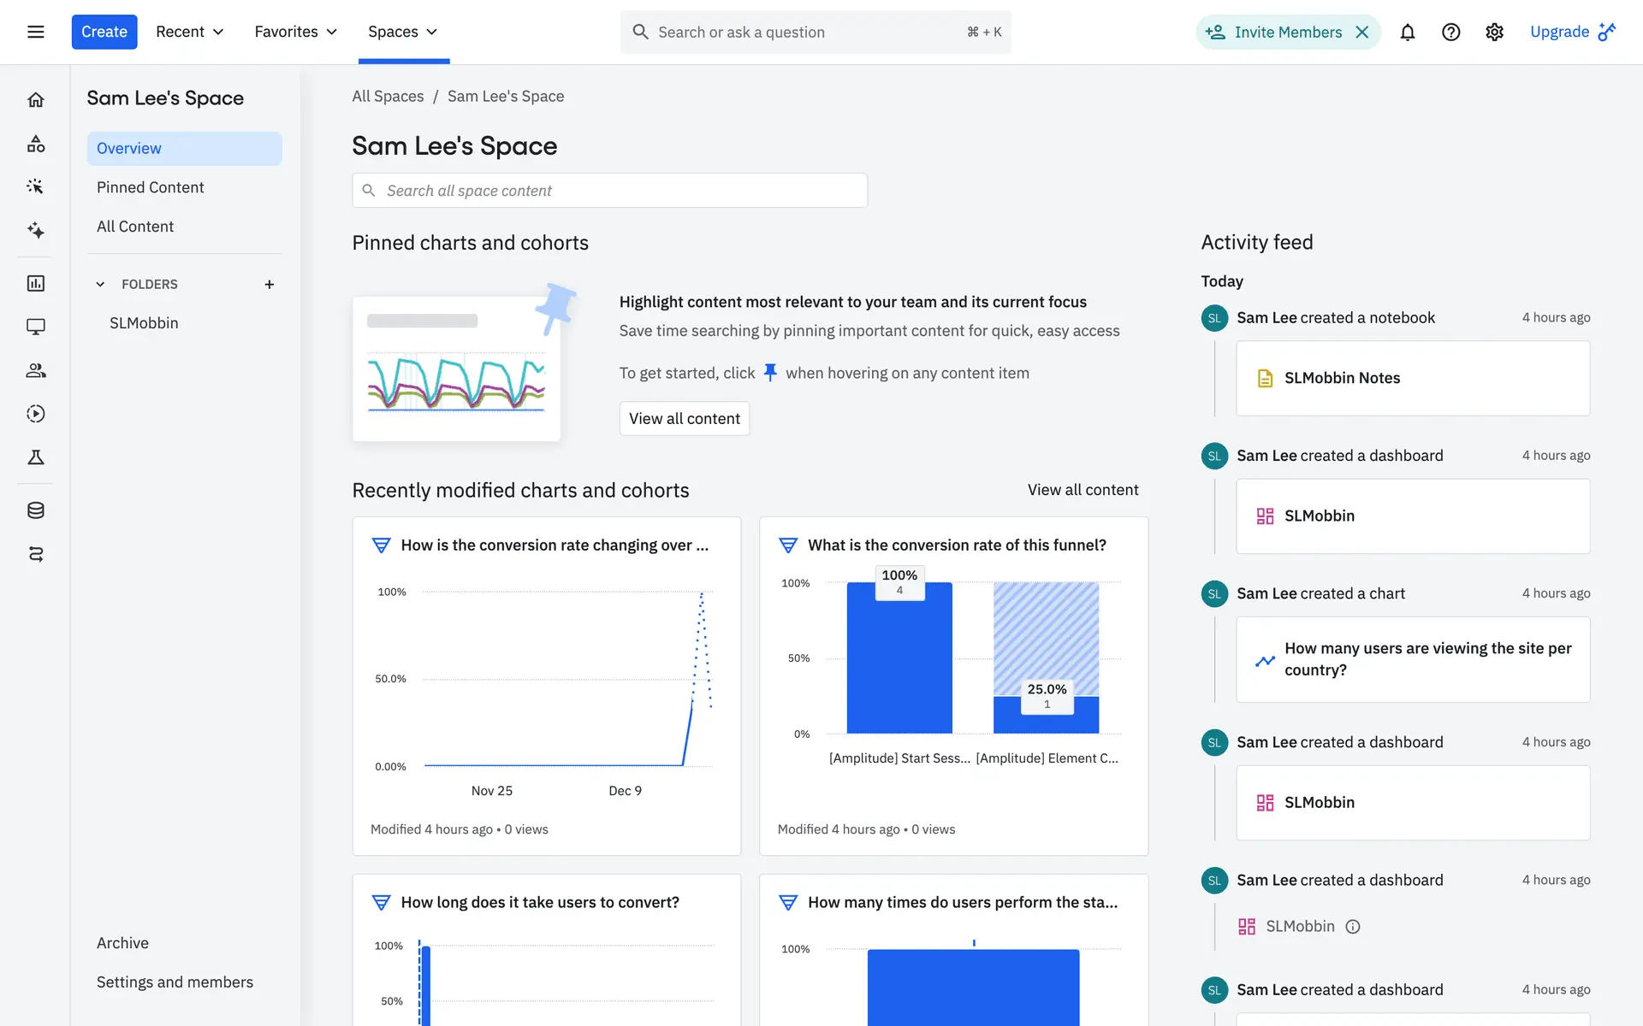Screen dimensions: 1643x1026
Task: Open the help question-mark icon
Action: pos(1450,32)
